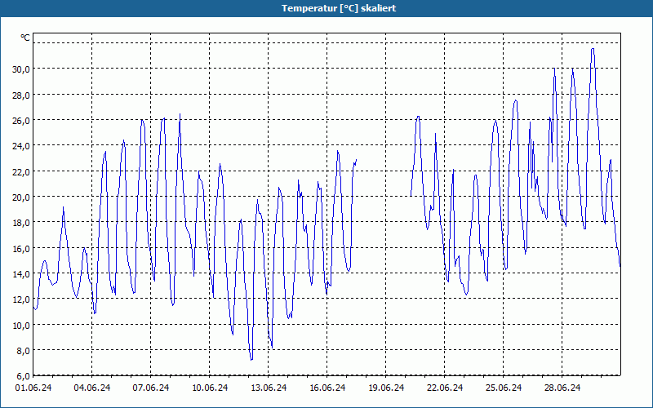Click the chart title 'Temperatur [°C] skaliert'
This screenshot has width=653, height=408.
(x=339, y=8)
